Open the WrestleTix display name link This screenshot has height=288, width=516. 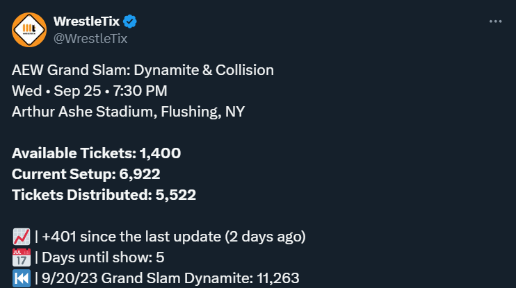coord(87,22)
